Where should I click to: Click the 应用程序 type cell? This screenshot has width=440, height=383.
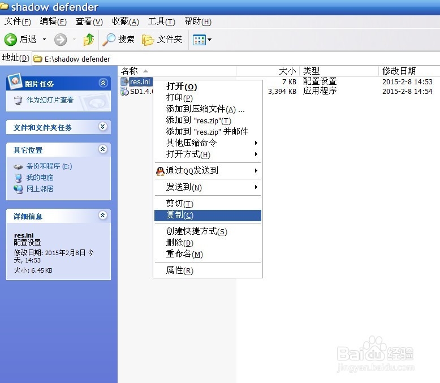coord(320,91)
